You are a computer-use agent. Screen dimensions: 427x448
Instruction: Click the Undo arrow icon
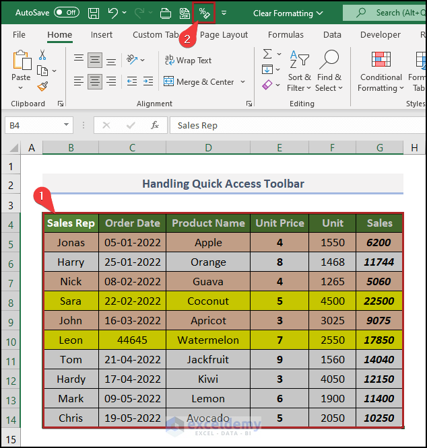(112, 13)
